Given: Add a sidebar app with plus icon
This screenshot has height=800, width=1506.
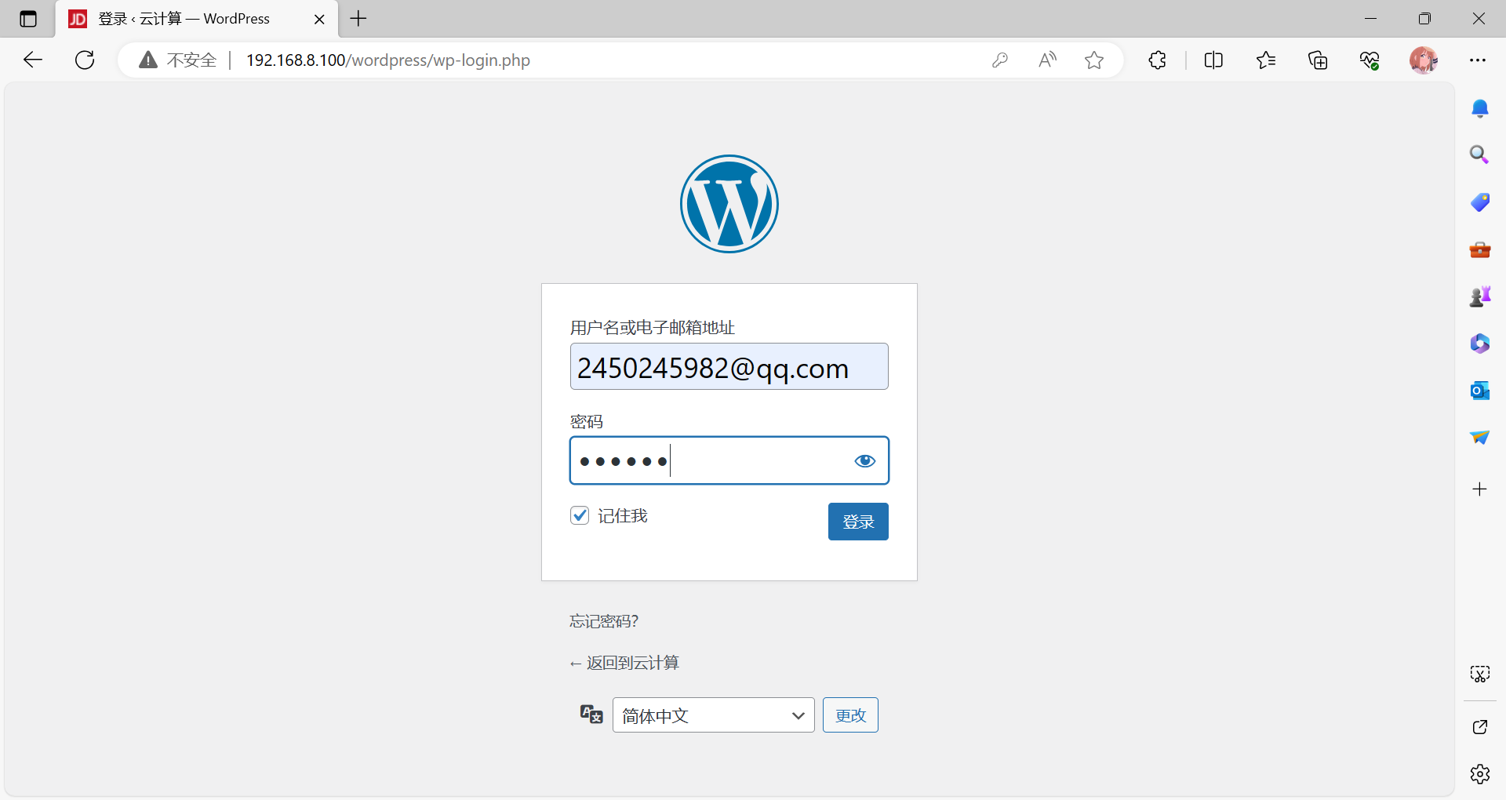Looking at the screenshot, I should click(1480, 489).
